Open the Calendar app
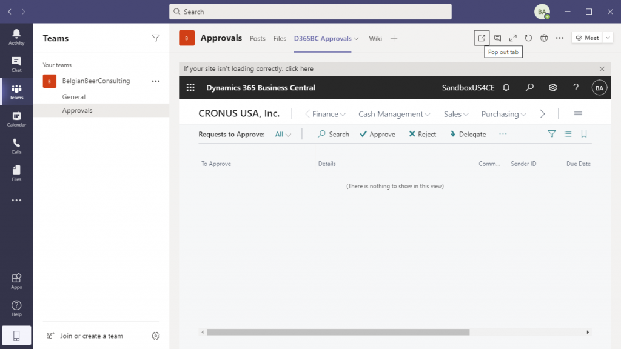The image size is (621, 349). [16, 119]
